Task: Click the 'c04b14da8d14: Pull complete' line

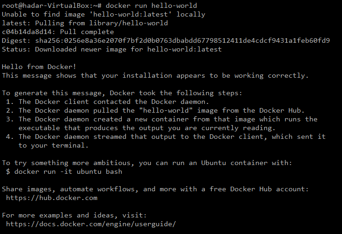Action: (x=58, y=32)
